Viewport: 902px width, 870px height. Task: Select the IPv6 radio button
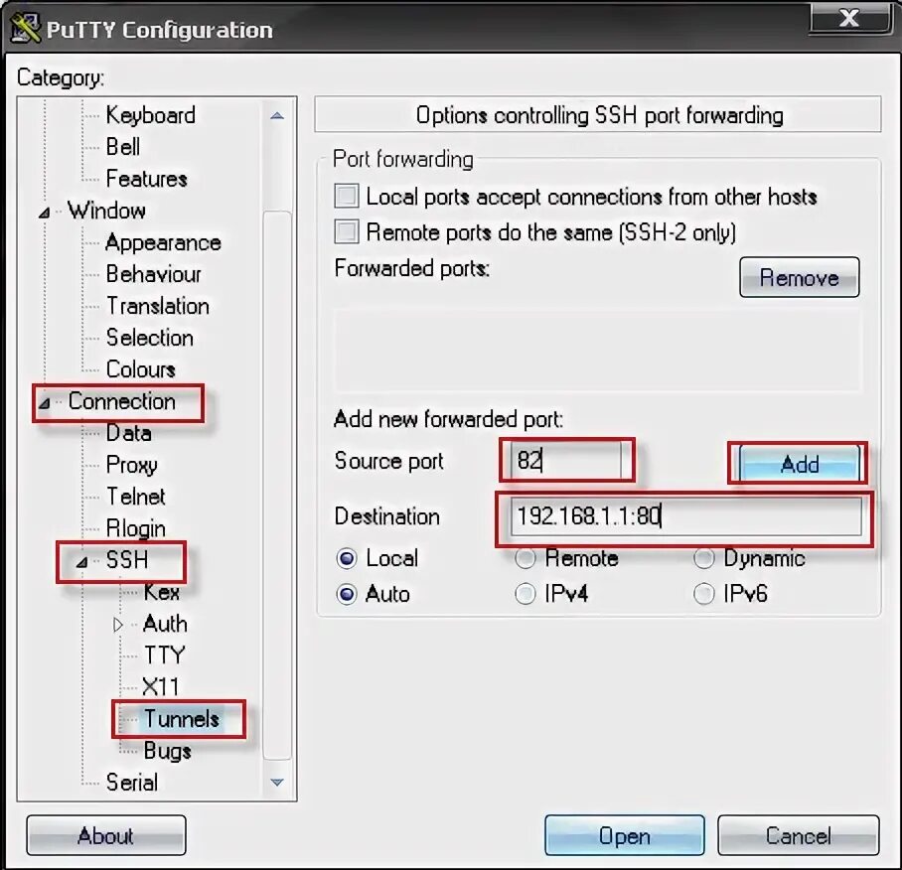(704, 594)
